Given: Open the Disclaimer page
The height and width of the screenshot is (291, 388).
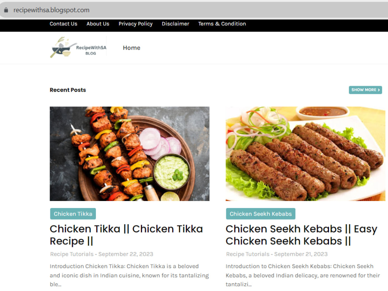Looking at the screenshot, I should click(x=175, y=24).
